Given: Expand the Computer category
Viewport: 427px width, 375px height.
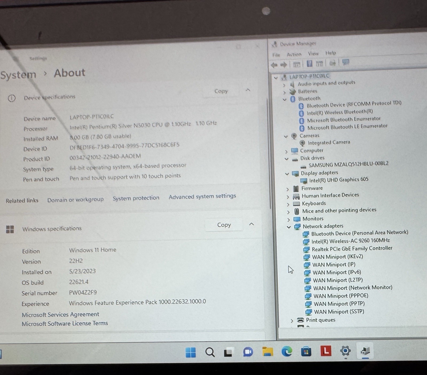Looking at the screenshot, I should coord(286,151).
